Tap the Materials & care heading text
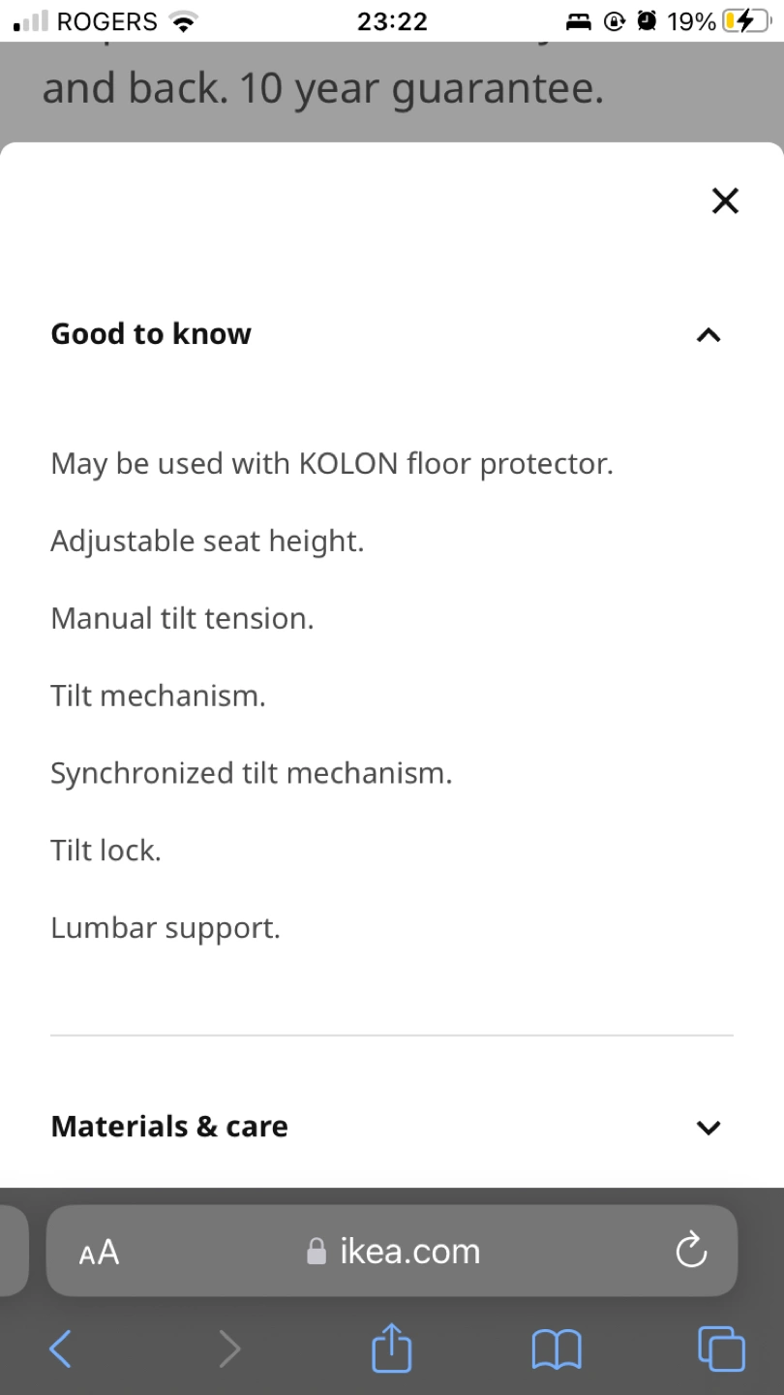Image resolution: width=784 pixels, height=1395 pixels. [169, 1126]
